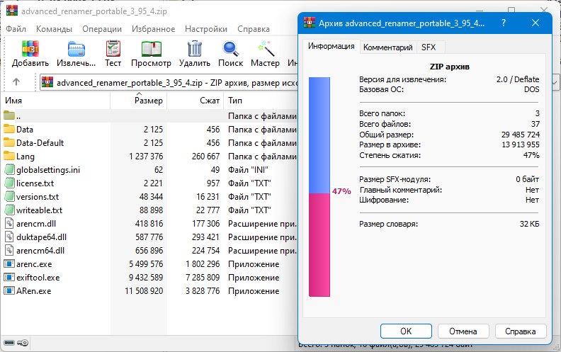
Task: Run the Тест archive test icon
Action: 113,49
